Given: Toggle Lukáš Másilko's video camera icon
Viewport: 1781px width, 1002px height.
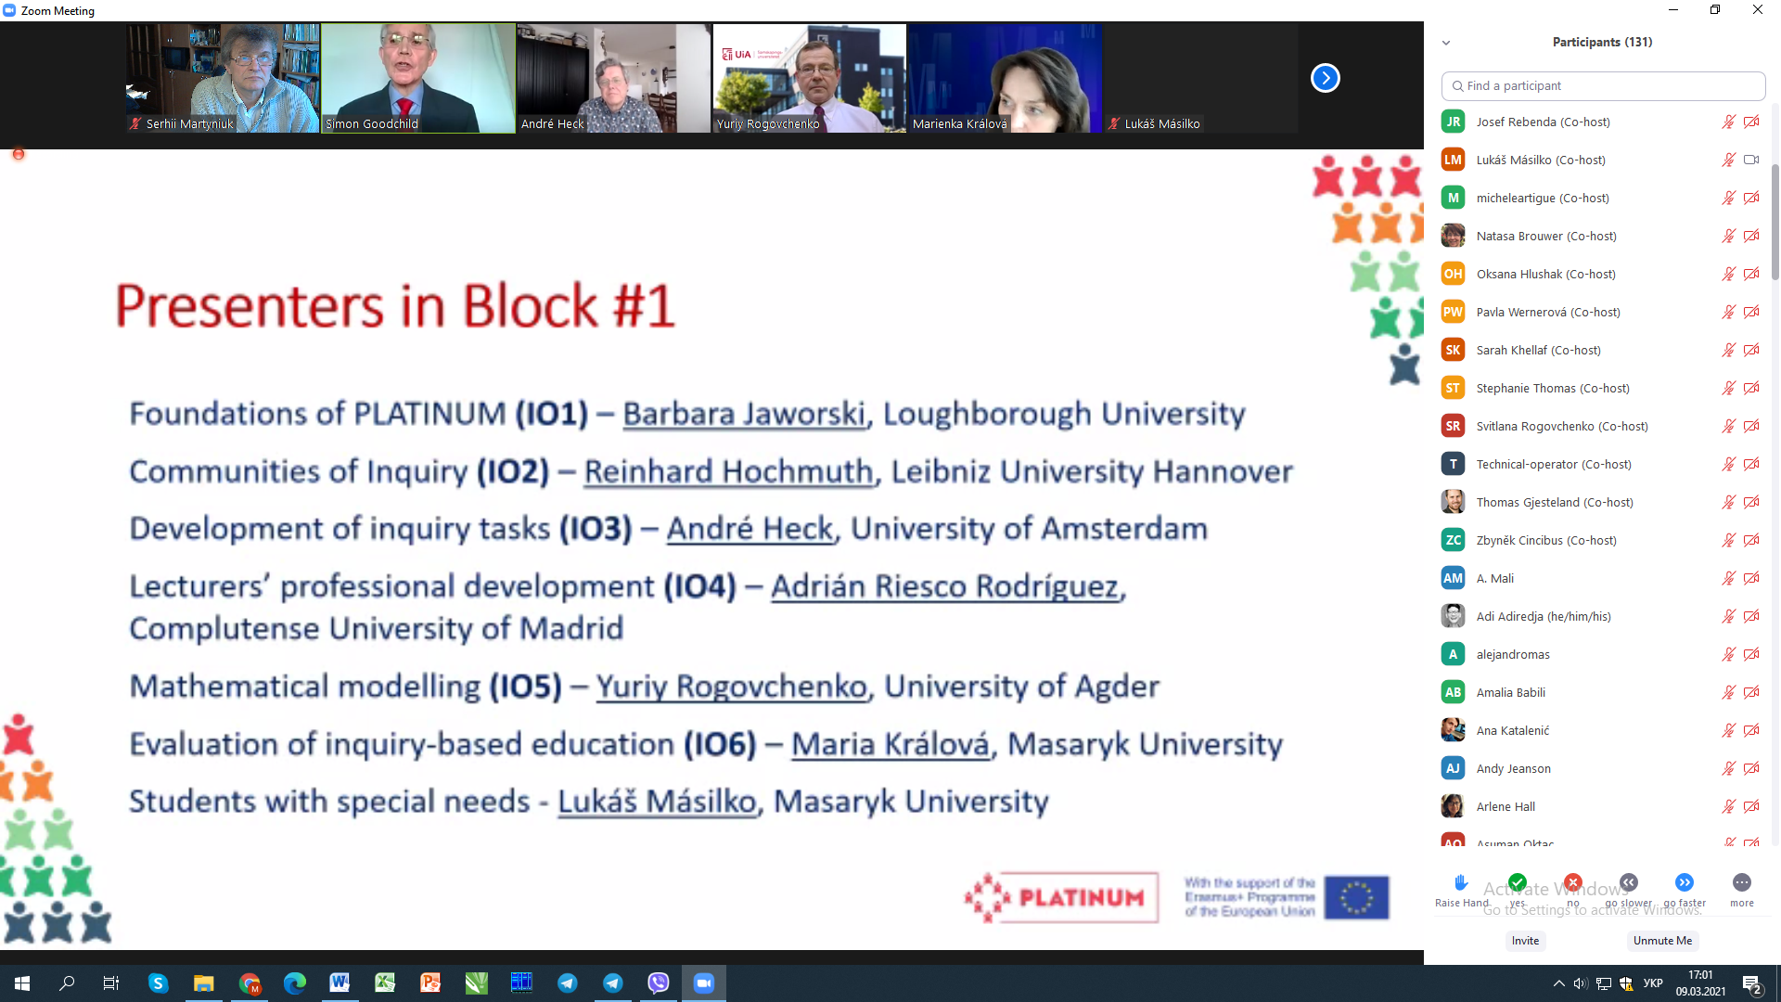Looking at the screenshot, I should [x=1750, y=160].
